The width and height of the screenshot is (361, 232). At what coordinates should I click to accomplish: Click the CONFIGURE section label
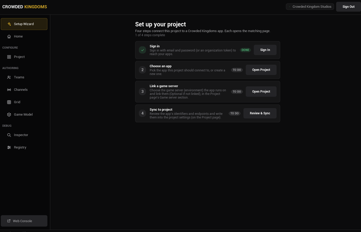click(10, 48)
